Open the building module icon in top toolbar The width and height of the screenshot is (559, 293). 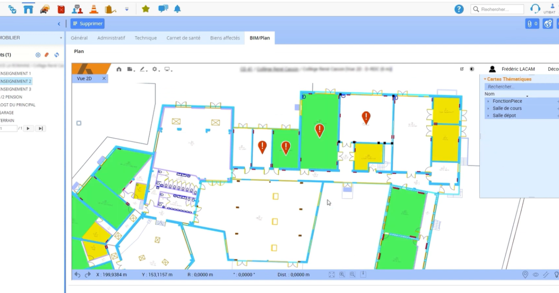[x=28, y=9]
